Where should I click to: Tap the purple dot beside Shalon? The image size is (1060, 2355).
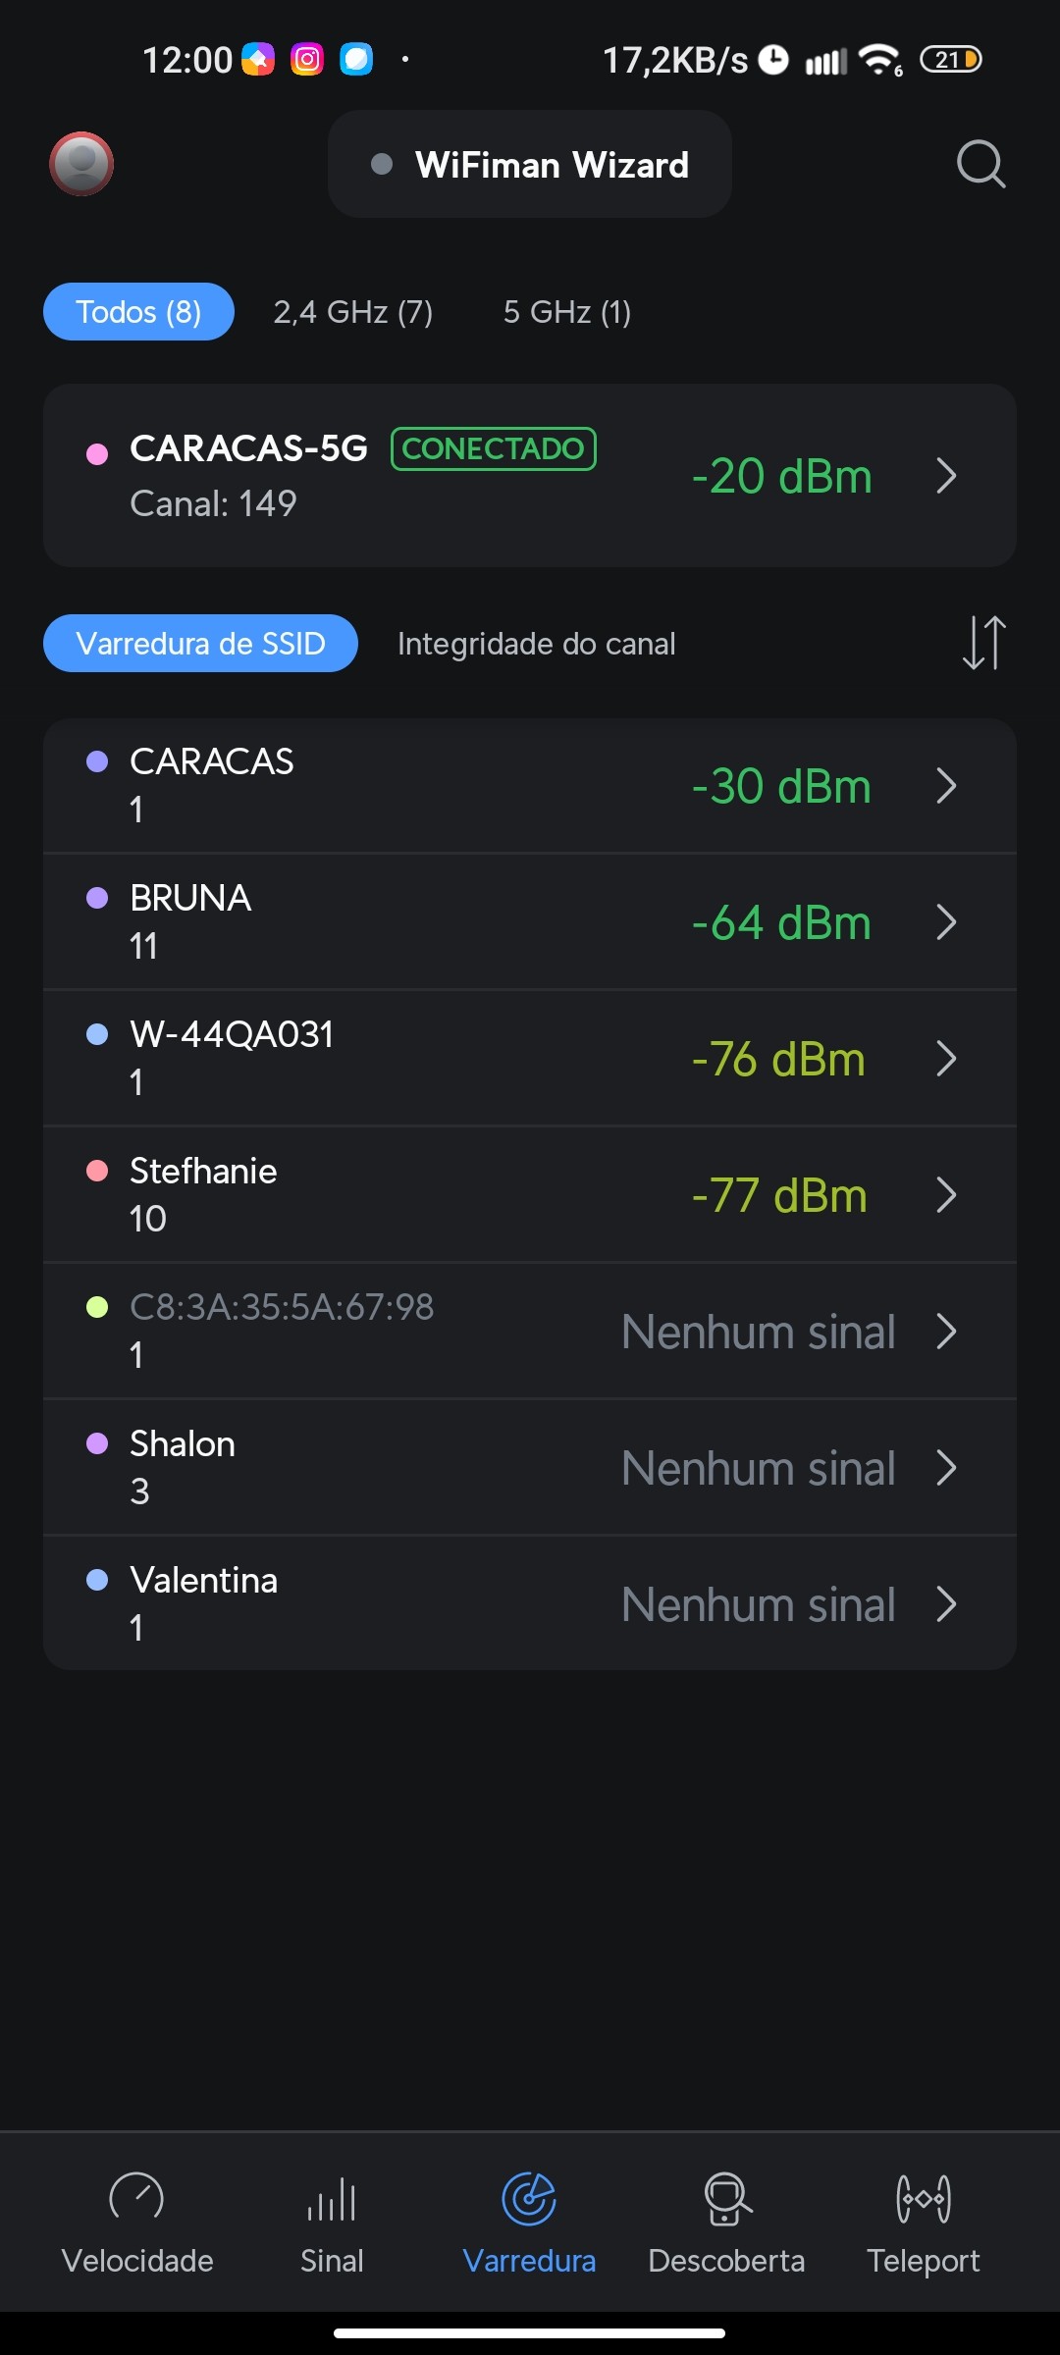point(97,1443)
